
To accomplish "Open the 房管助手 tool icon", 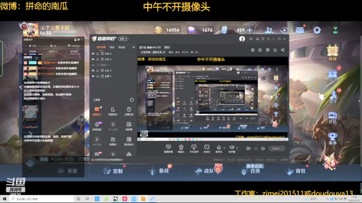I will coord(113,111).
